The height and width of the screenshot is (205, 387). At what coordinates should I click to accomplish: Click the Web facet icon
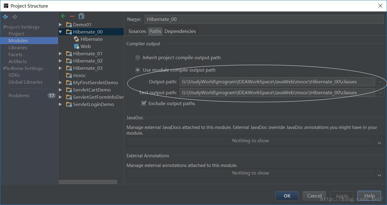pos(76,46)
